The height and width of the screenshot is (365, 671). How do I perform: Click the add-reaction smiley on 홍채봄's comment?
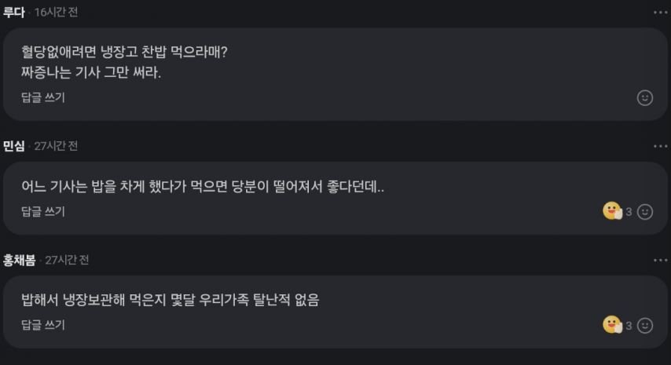[x=644, y=325]
